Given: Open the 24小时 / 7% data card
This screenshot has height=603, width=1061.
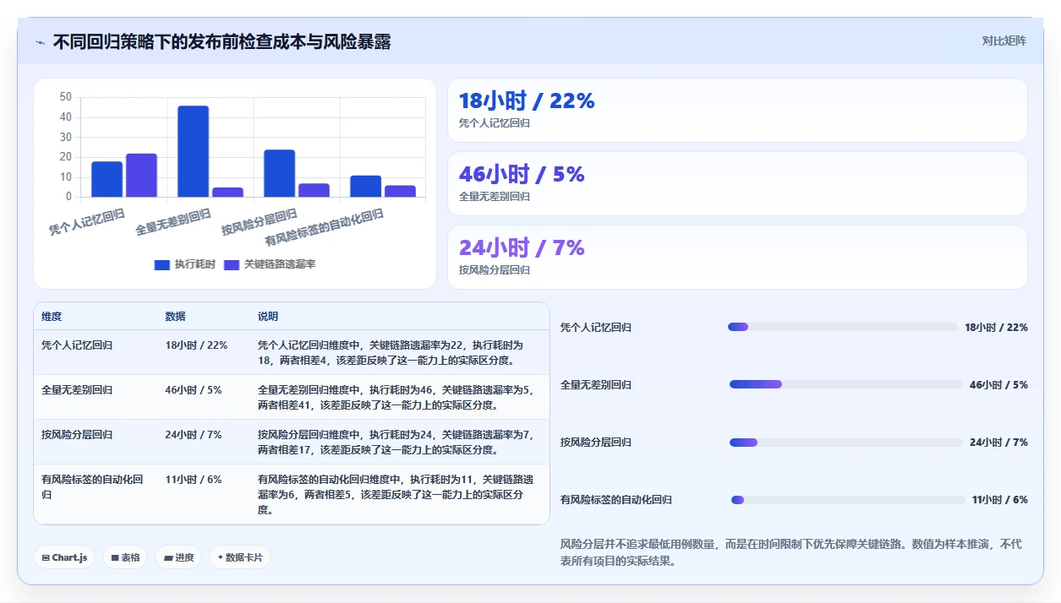Looking at the screenshot, I should [x=737, y=257].
